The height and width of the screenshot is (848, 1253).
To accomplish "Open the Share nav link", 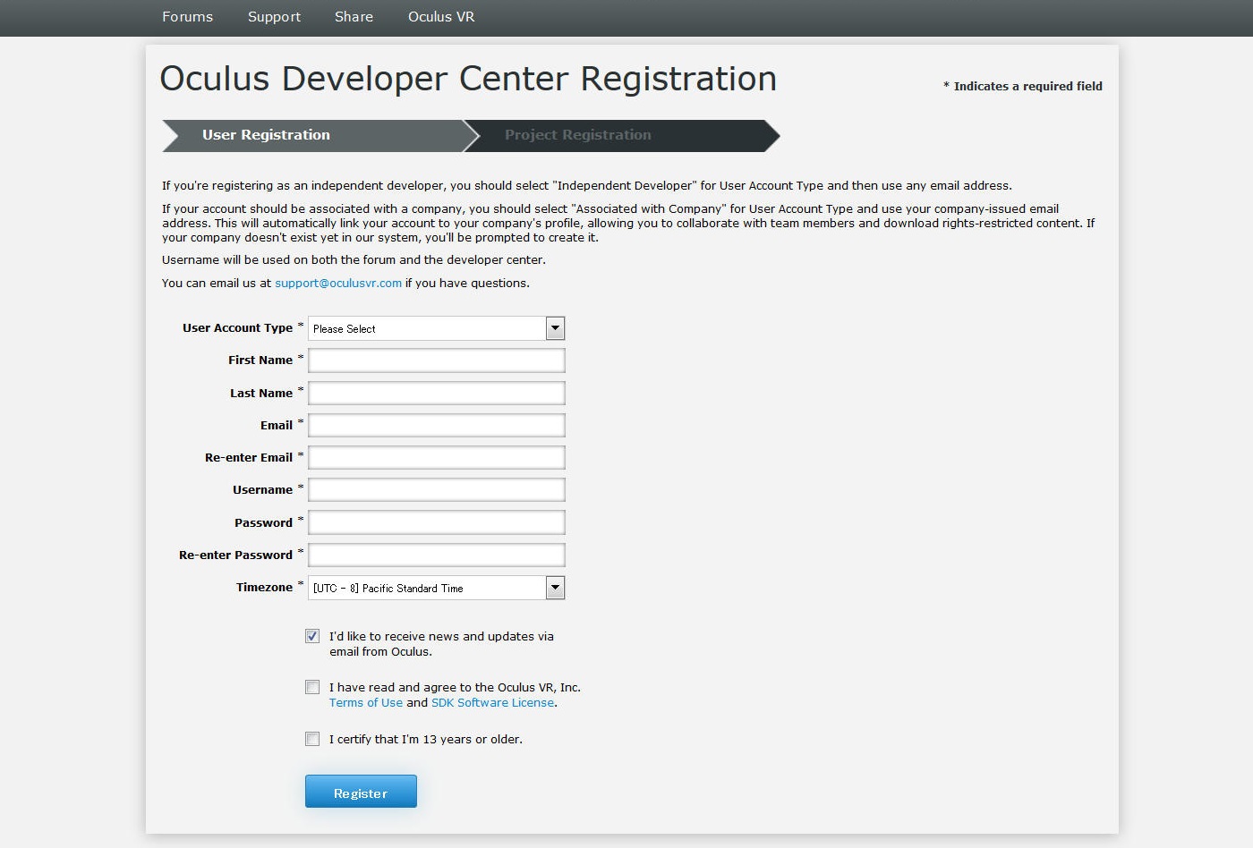I will tap(354, 16).
